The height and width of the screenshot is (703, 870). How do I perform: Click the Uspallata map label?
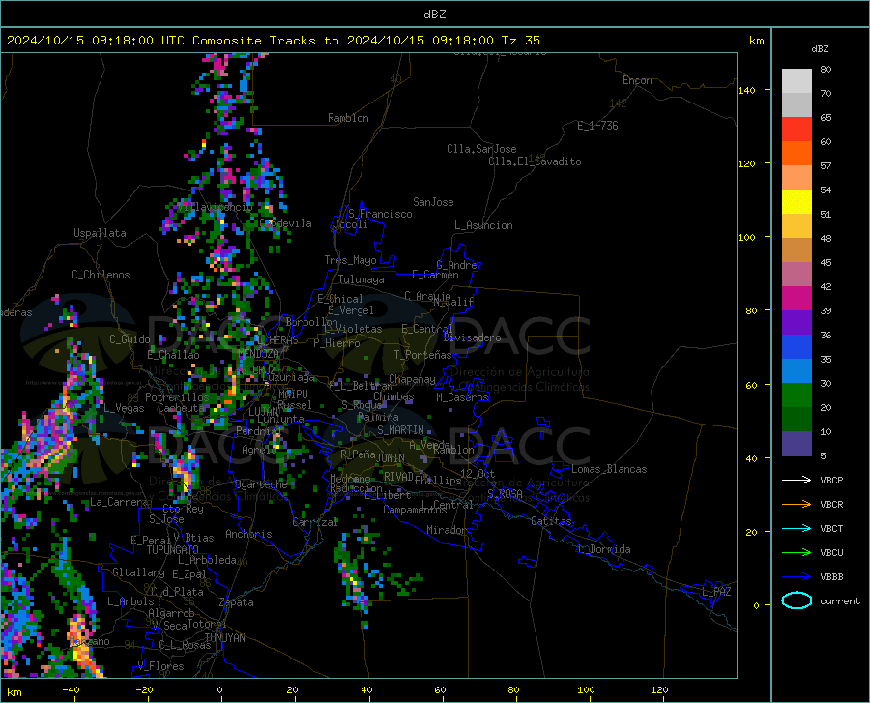(100, 233)
